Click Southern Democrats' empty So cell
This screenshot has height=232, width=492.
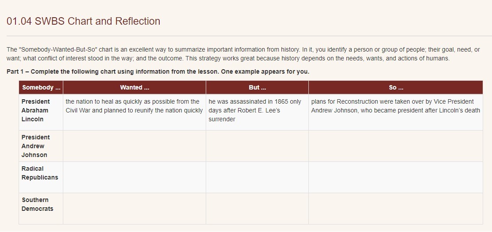click(x=396, y=209)
